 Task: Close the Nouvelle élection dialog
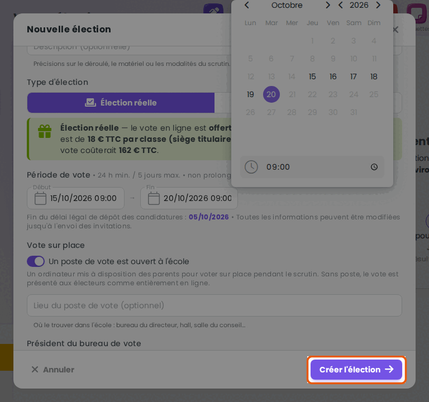pyautogui.click(x=395, y=30)
